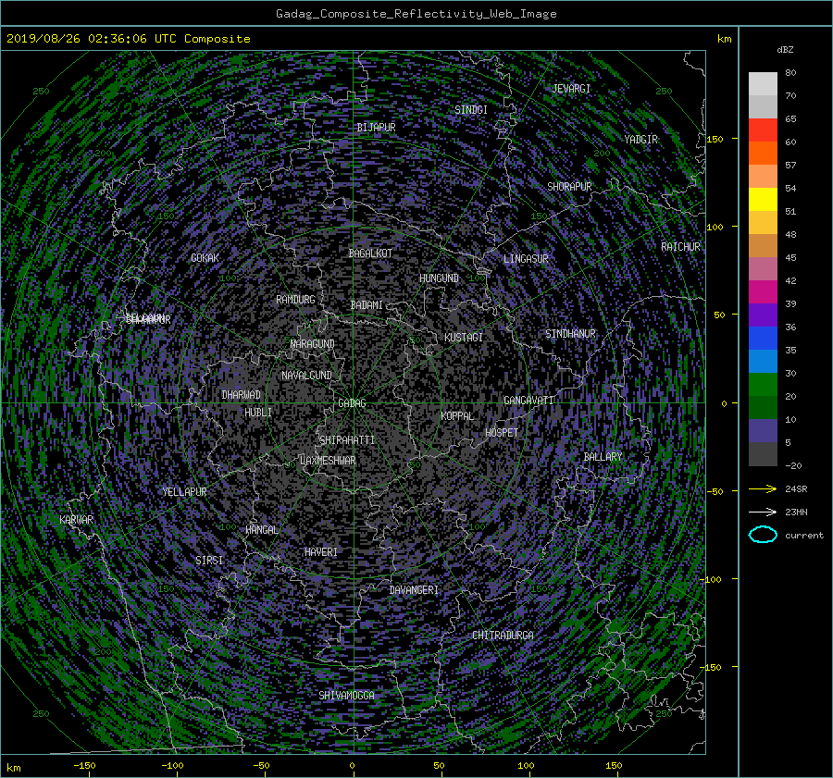This screenshot has height=778, width=833.
Task: Click the Gadag_Composite_Reflectivity_Web_Image title
Action: pyautogui.click(x=416, y=14)
